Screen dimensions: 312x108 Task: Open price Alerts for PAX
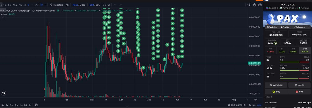click(x=300, y=85)
